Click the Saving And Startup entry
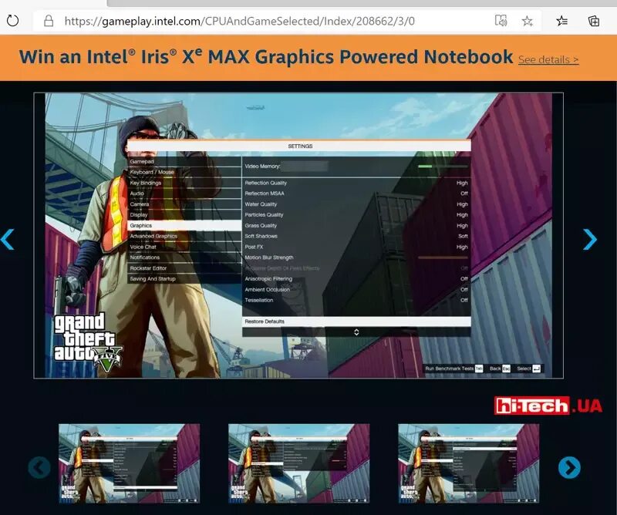The width and height of the screenshot is (617, 515). point(184,278)
